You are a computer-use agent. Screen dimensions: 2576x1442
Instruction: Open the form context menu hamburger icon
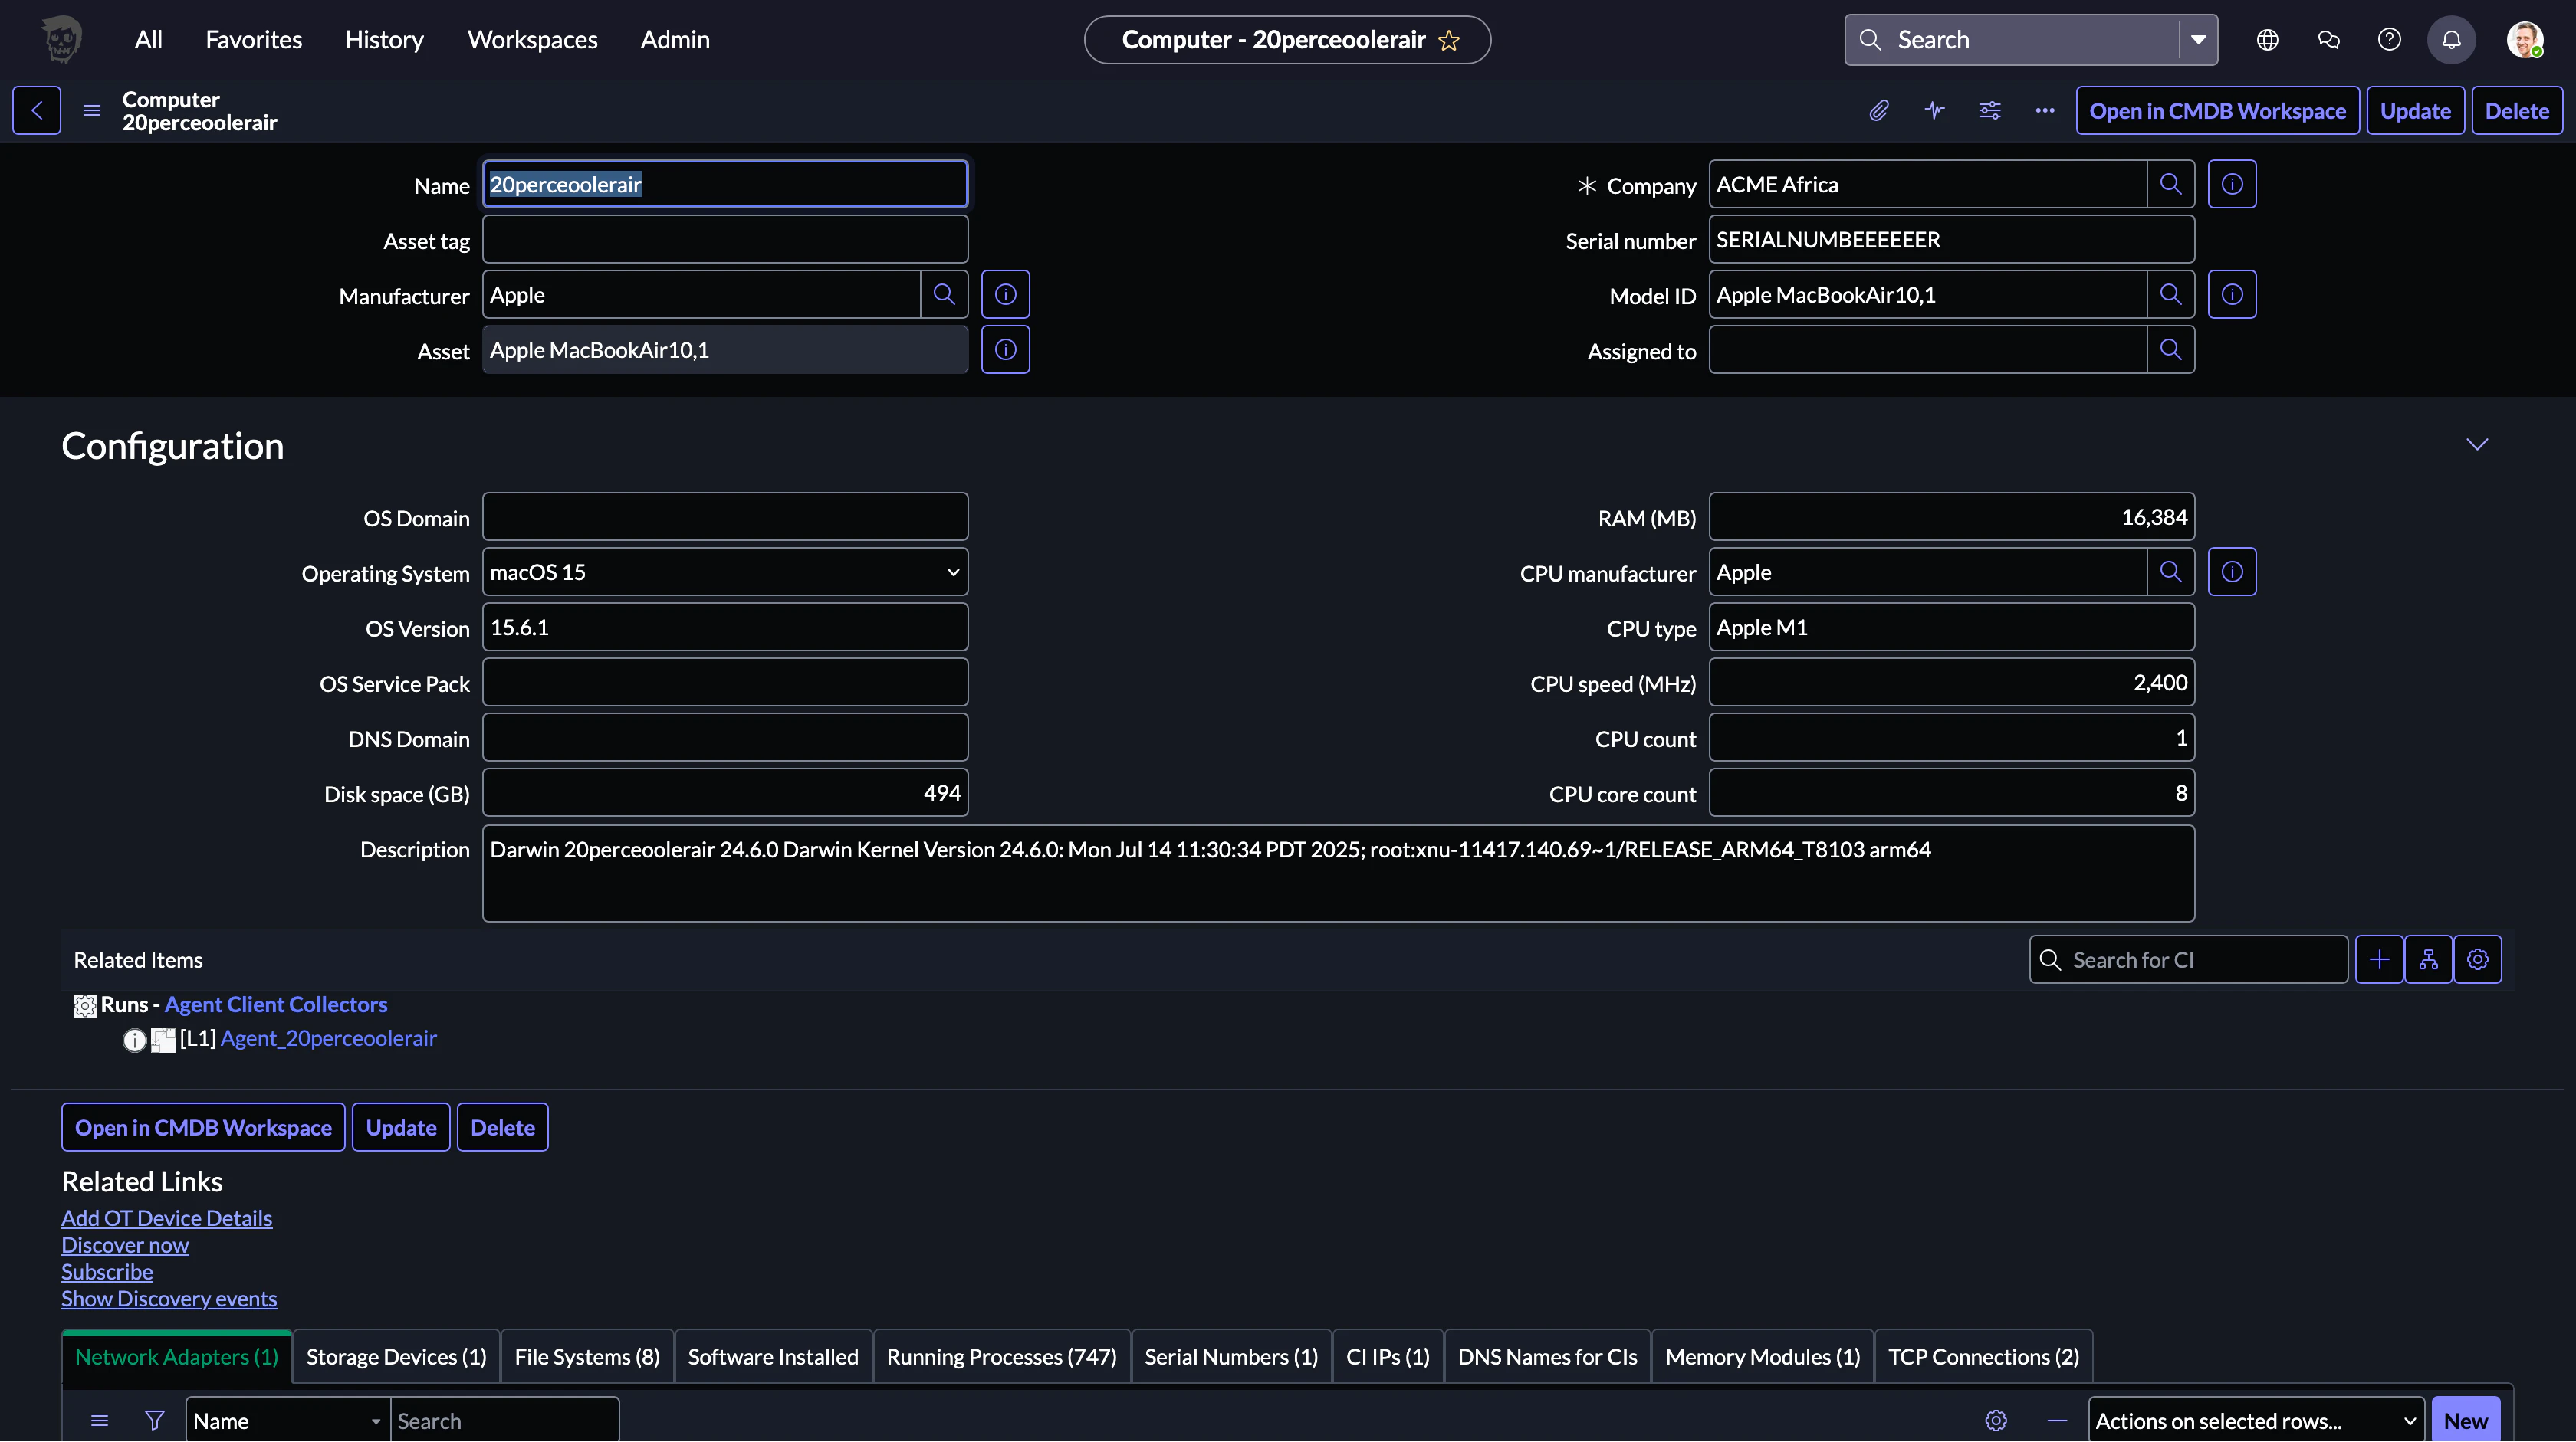[x=92, y=110]
